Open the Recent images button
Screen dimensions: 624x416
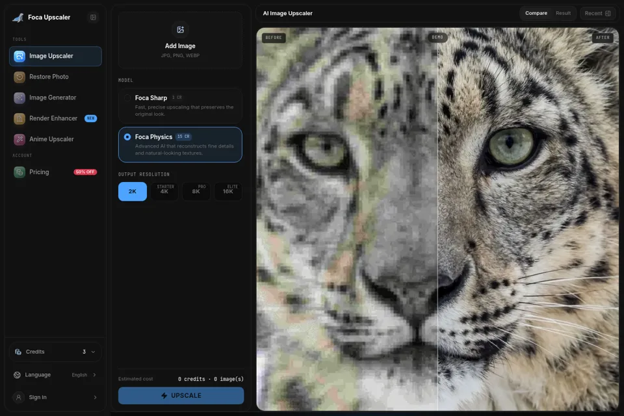click(598, 13)
